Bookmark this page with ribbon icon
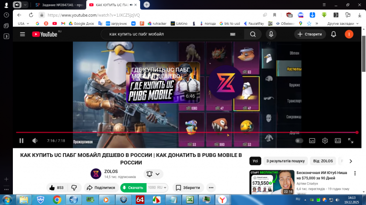Screen dimensions: 366x205 (x=274, y=15)
